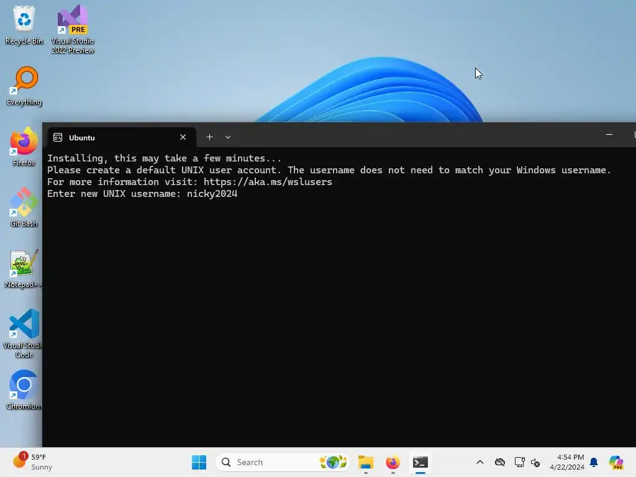The width and height of the screenshot is (636, 477).
Task: Click the typed username nicky2024
Action: point(212,194)
